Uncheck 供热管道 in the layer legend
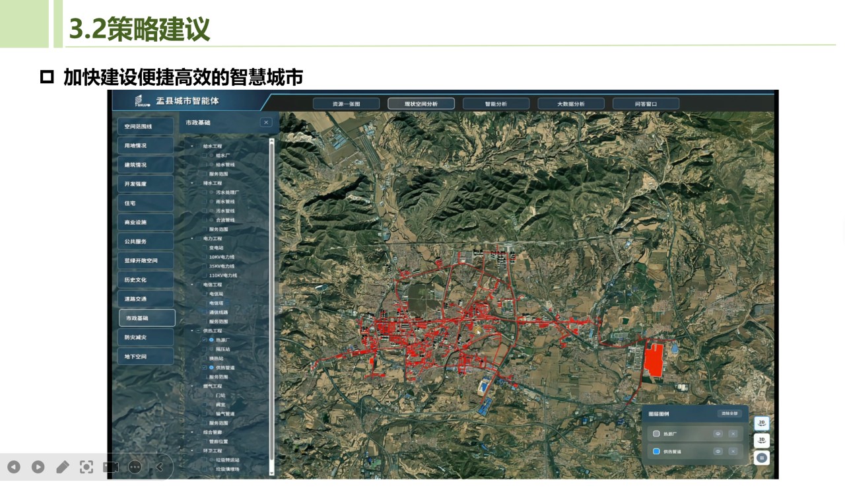The width and height of the screenshot is (845, 488). (656, 451)
